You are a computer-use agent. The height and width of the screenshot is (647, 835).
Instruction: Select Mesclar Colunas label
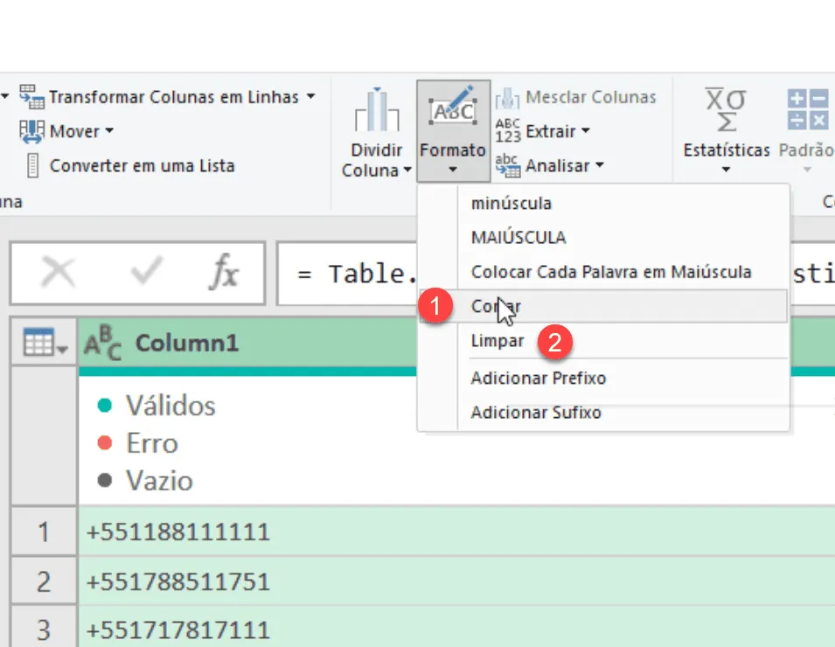click(590, 97)
